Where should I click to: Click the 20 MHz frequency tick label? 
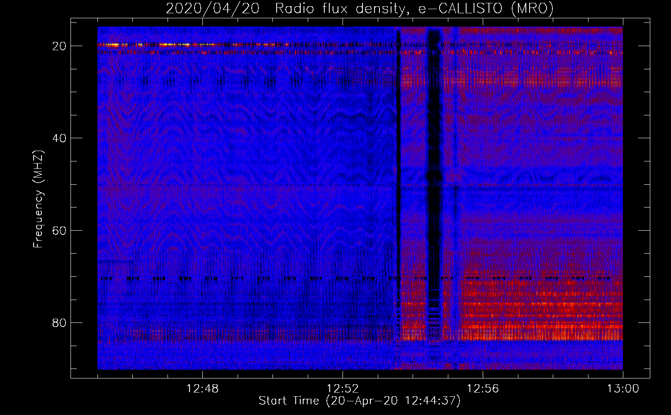coord(59,46)
